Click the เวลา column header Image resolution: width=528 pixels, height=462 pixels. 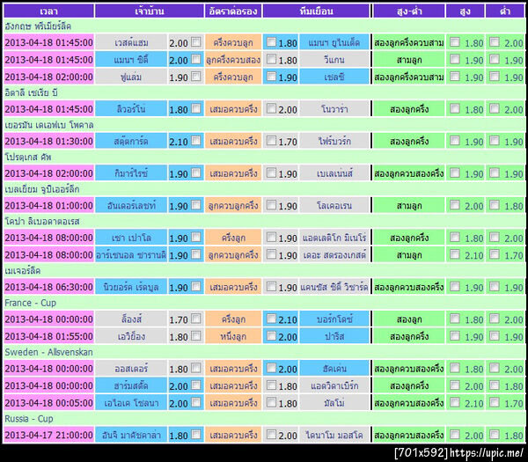[48, 11]
